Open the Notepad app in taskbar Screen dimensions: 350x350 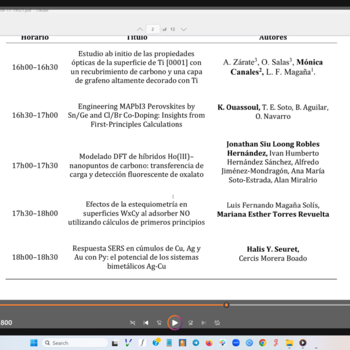169,343
